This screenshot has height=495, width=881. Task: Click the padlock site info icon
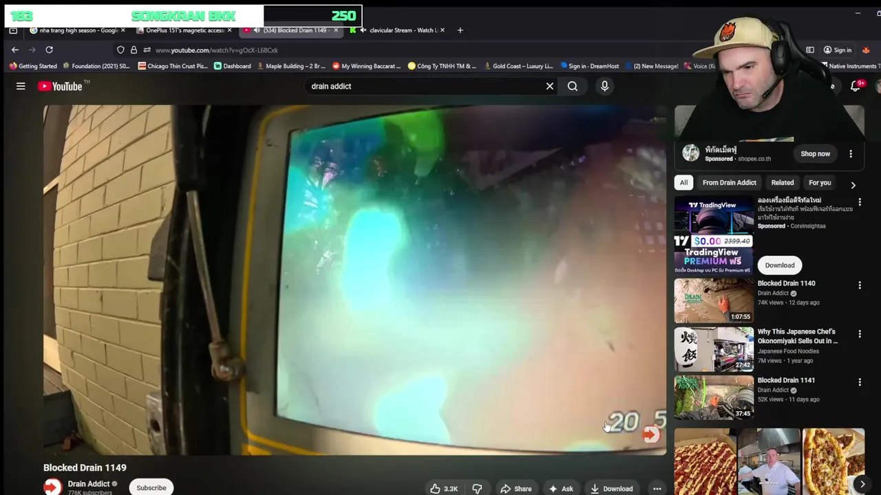(134, 49)
